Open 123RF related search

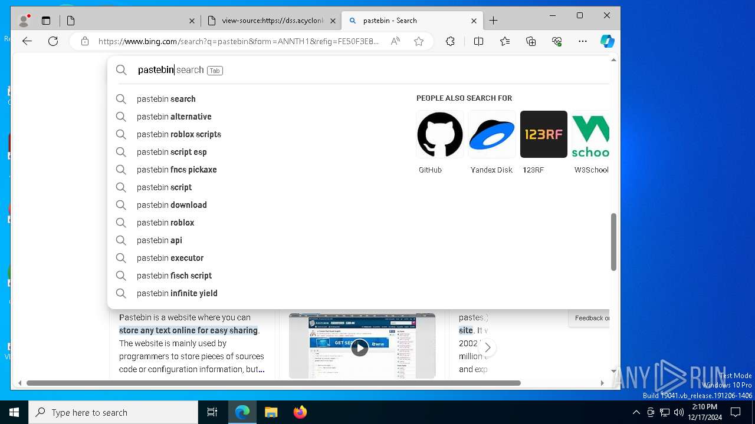[x=543, y=143]
